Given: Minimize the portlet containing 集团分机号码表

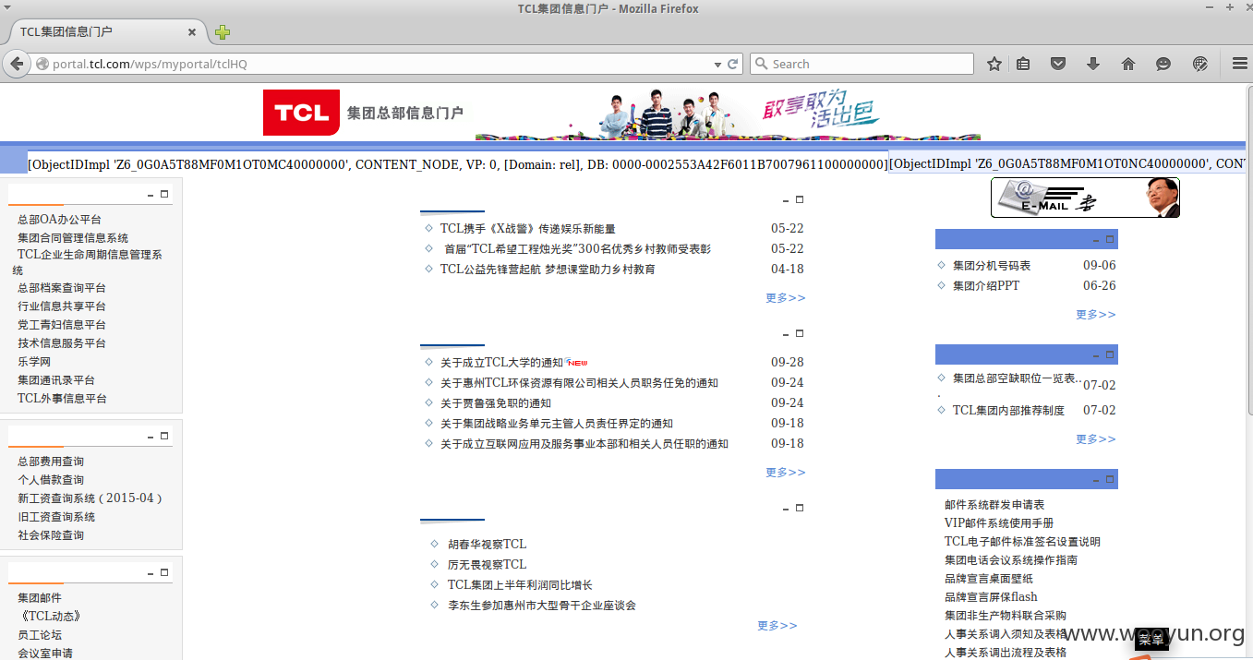Looking at the screenshot, I should 1096,241.
